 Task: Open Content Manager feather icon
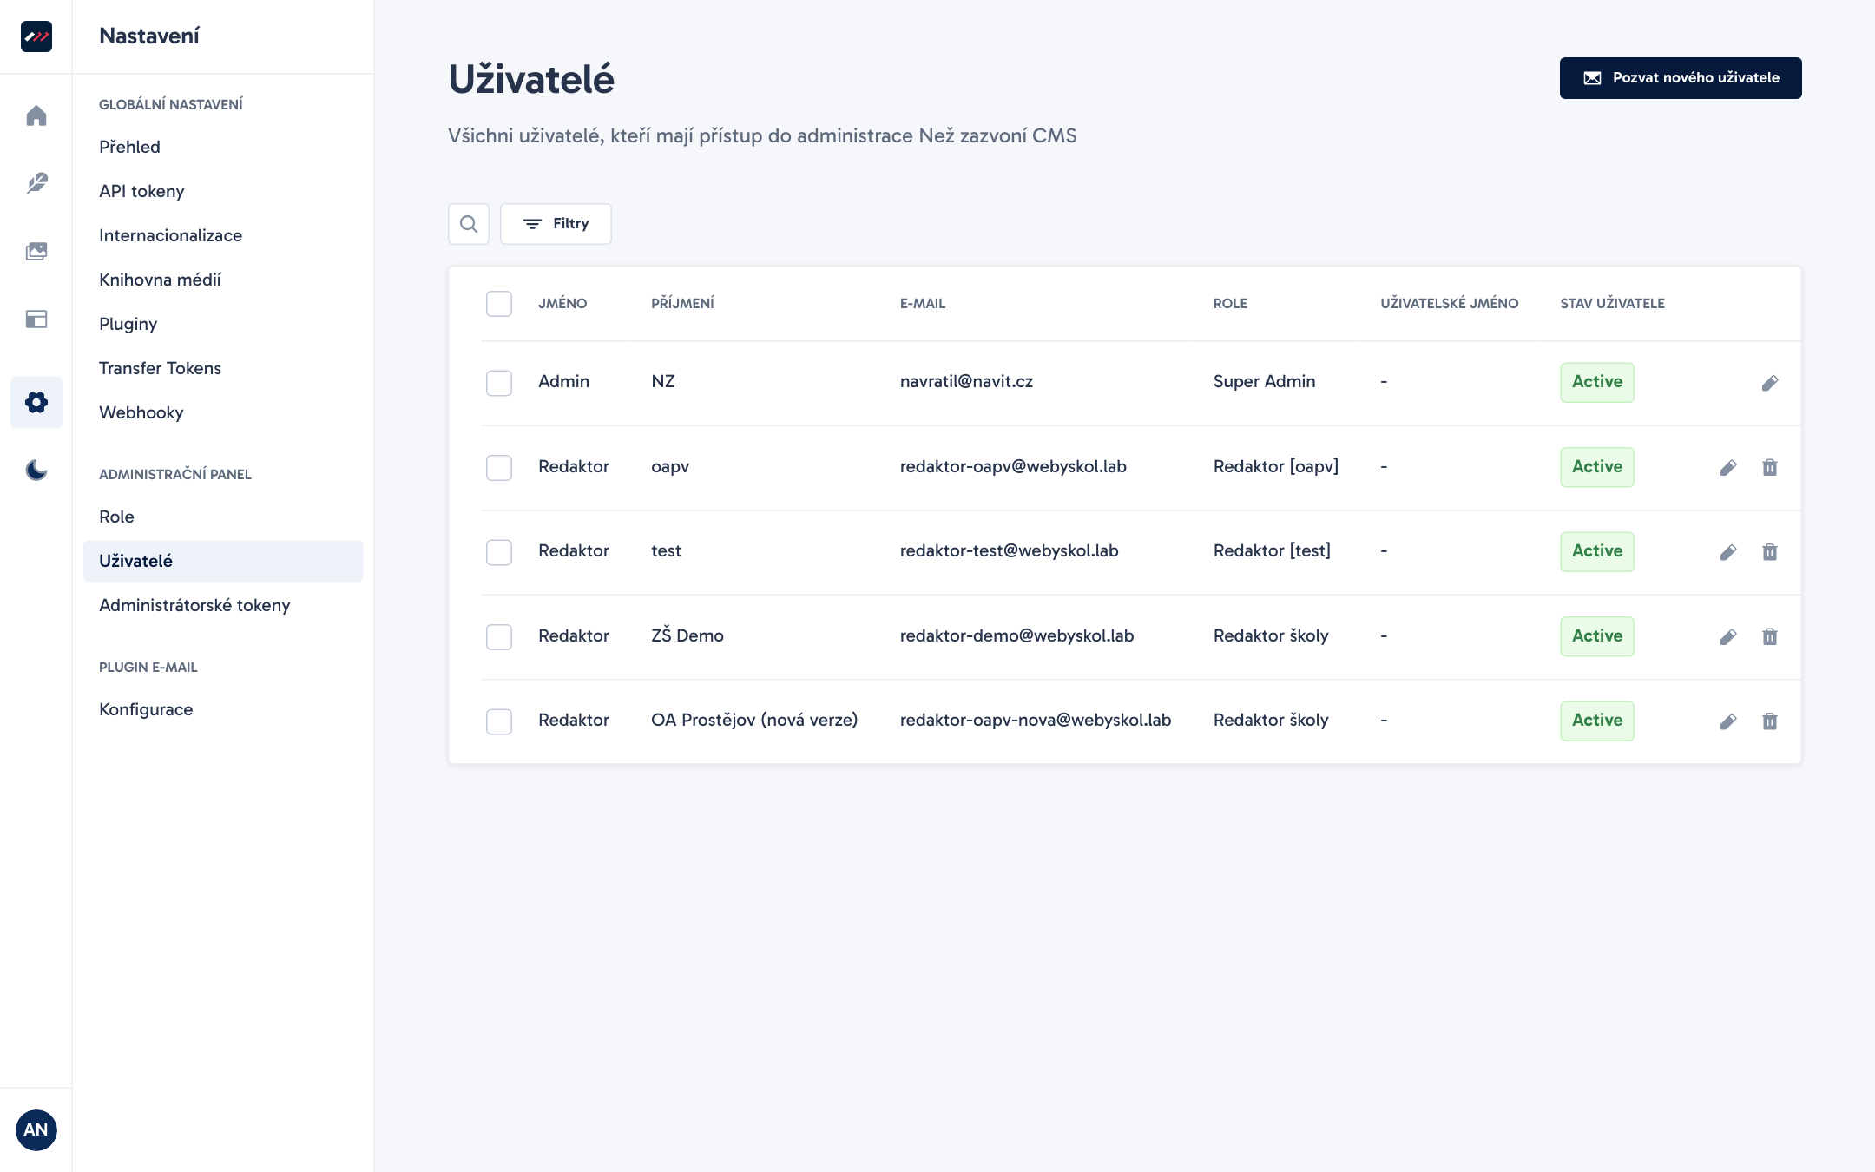click(x=36, y=183)
